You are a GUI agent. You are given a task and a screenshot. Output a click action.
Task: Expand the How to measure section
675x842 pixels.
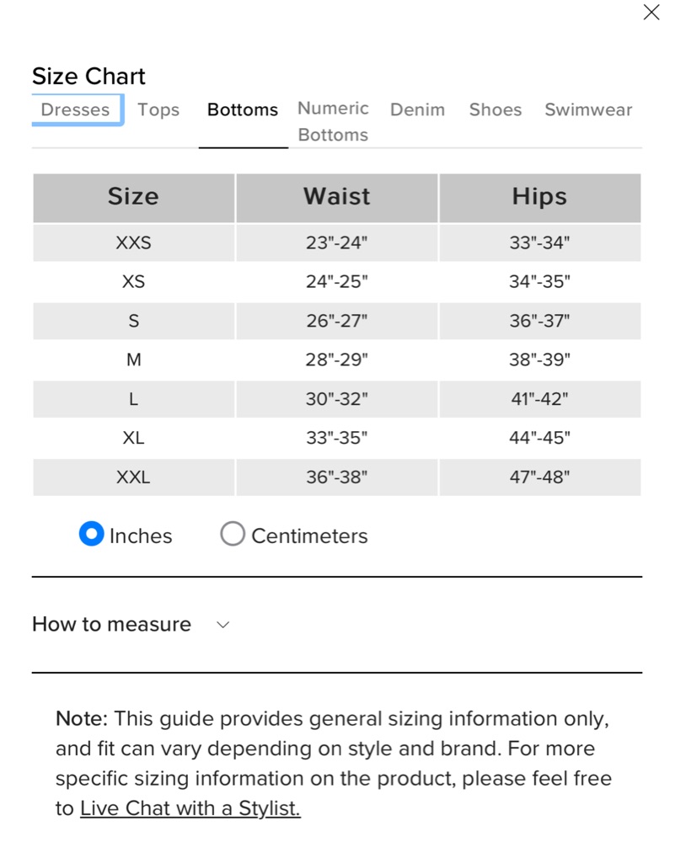(x=111, y=624)
